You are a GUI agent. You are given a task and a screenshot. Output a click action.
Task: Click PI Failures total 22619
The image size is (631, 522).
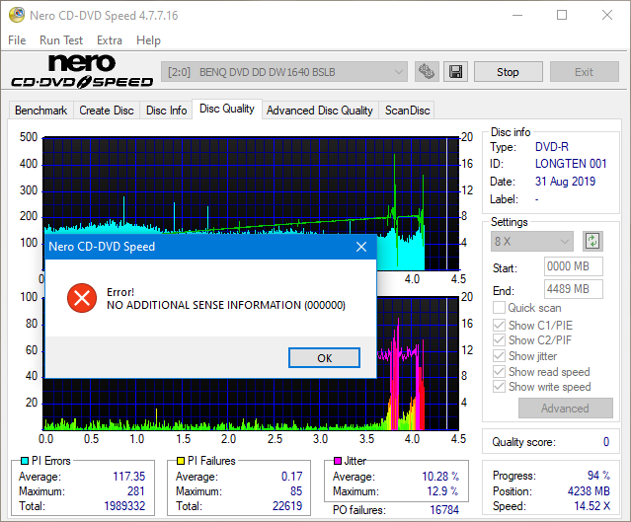click(x=287, y=506)
